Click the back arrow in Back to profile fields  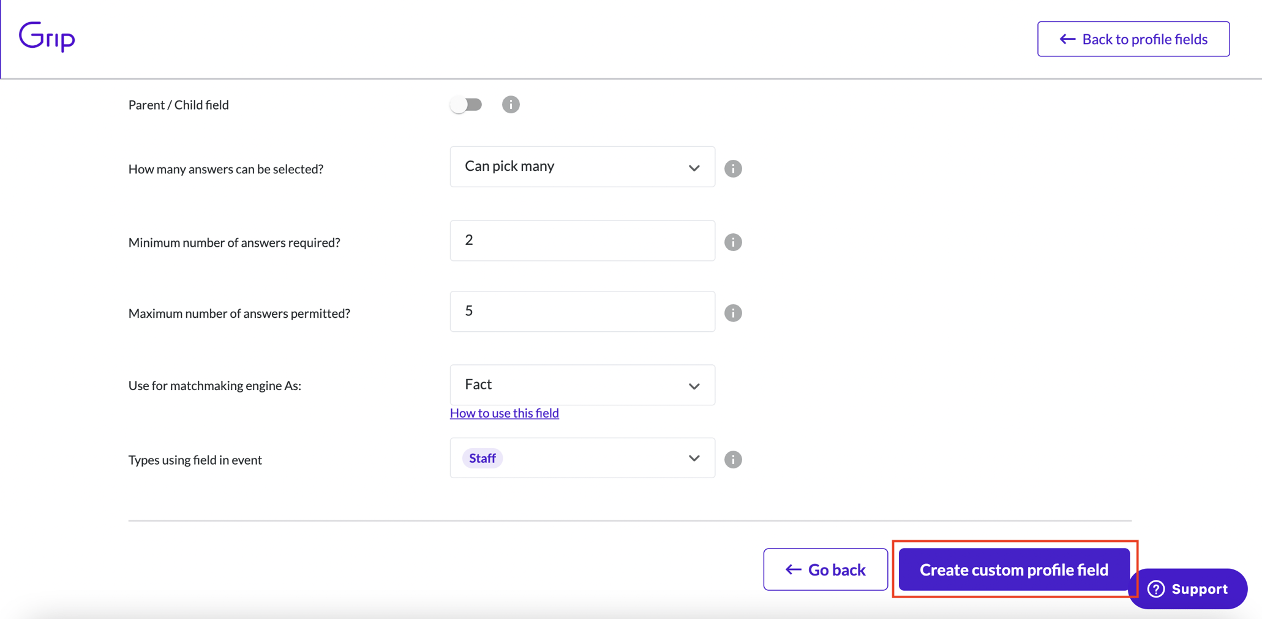(x=1066, y=39)
